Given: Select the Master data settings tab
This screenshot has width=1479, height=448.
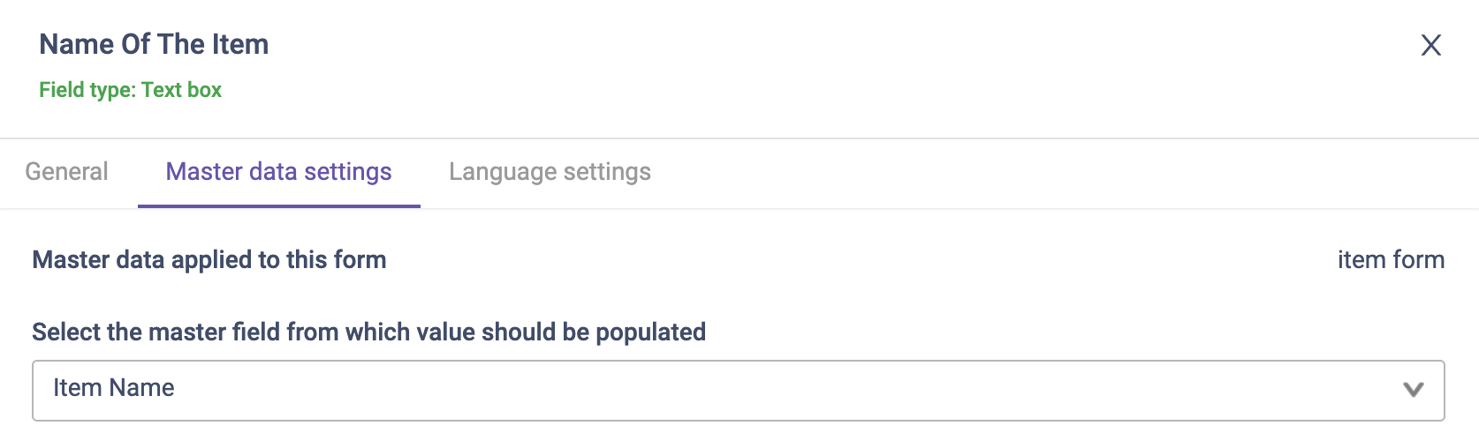Looking at the screenshot, I should pos(278,171).
